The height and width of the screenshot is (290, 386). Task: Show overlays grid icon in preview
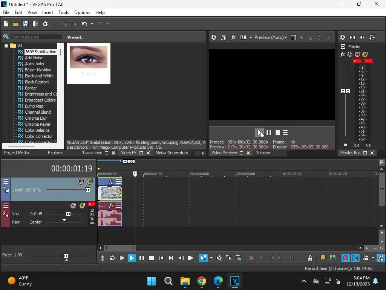pos(293,37)
